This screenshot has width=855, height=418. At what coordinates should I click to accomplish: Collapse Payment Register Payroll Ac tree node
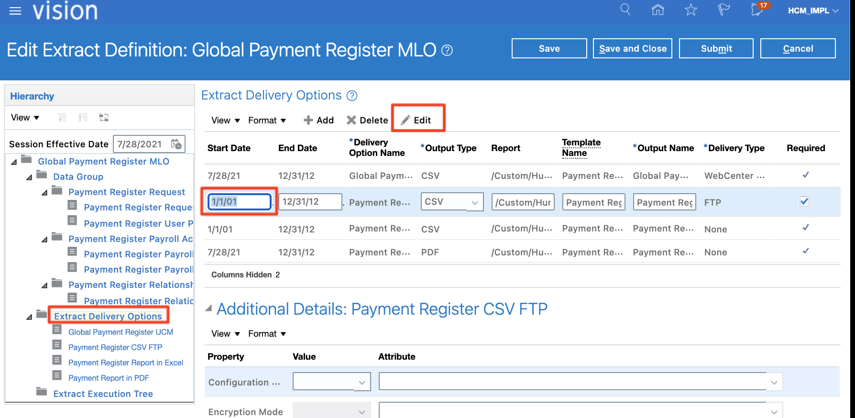point(44,240)
